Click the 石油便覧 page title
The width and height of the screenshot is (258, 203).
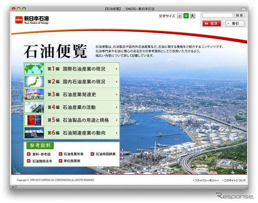pyautogui.click(x=55, y=51)
